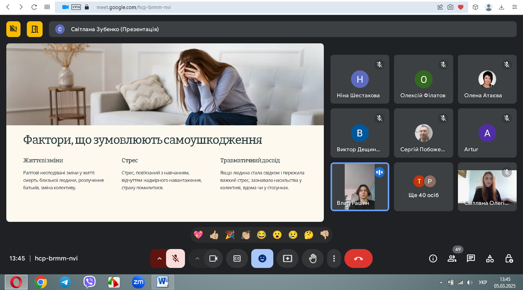Open Telegram from the taskbar
Viewport: 523px width, 290px height.
(x=65, y=282)
